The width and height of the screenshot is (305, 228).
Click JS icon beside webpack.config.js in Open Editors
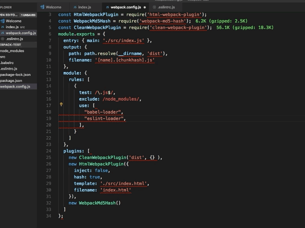[3, 33]
